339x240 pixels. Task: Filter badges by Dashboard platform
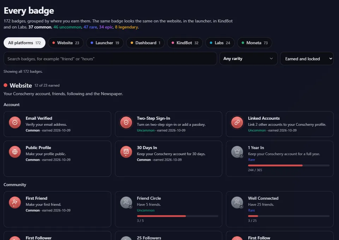[x=145, y=43]
